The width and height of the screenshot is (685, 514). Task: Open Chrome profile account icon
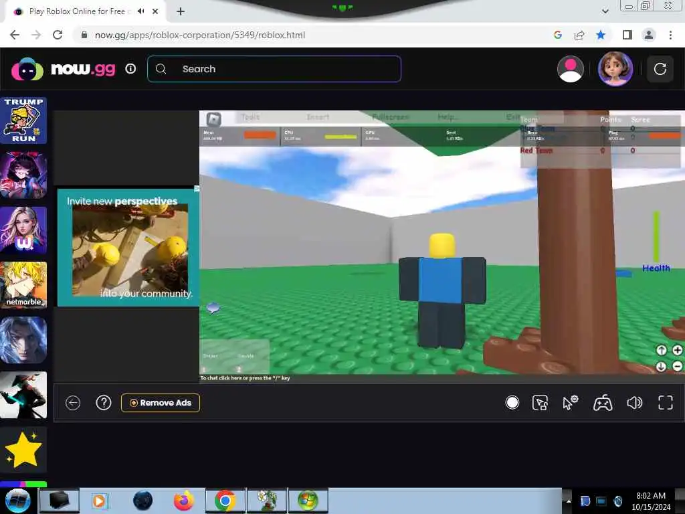click(649, 35)
